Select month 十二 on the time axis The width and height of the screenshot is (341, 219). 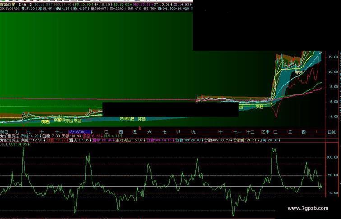point(250,132)
